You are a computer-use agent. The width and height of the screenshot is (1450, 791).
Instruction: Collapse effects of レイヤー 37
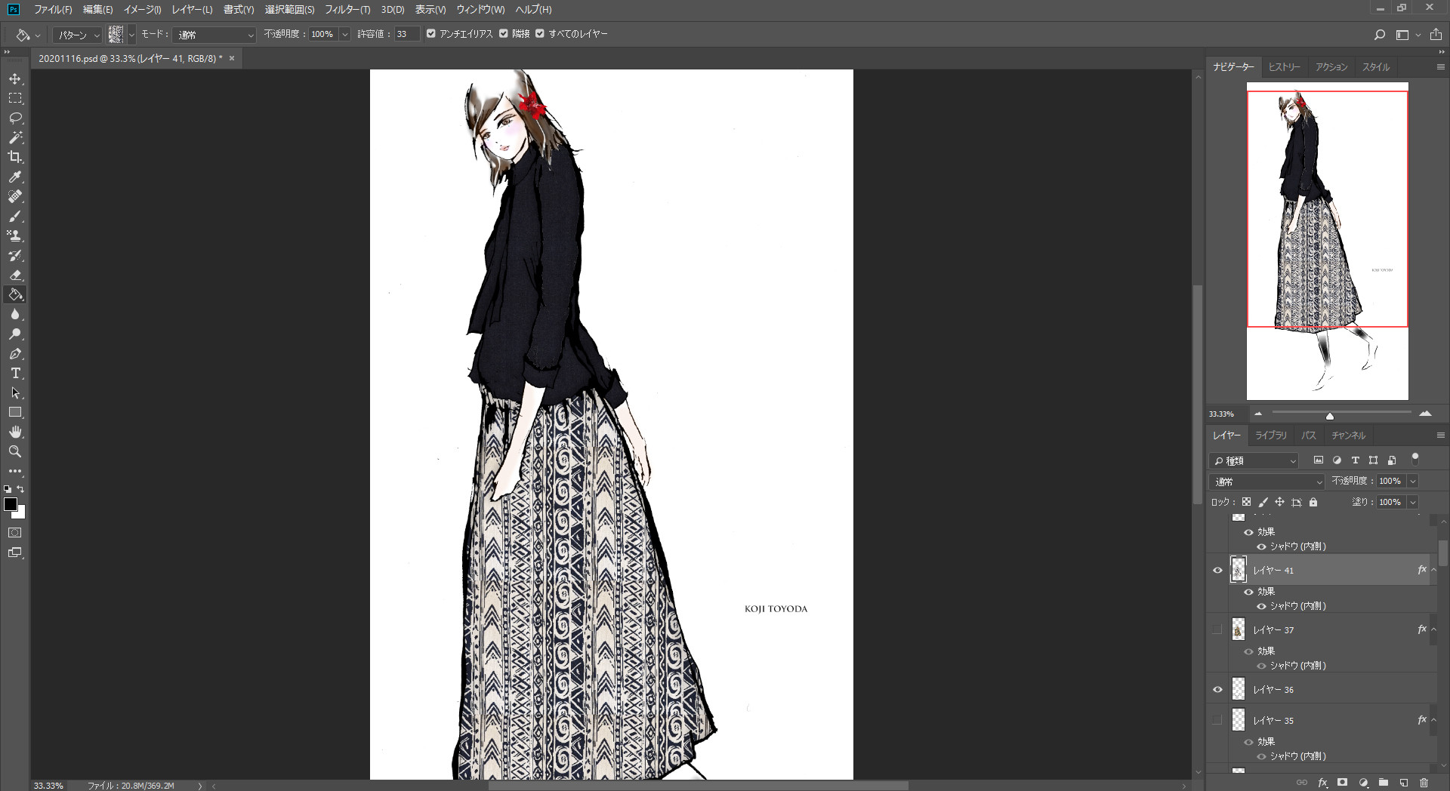point(1433,629)
